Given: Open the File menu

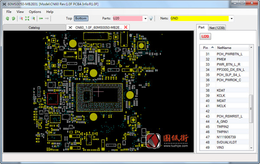Looking at the screenshot, I should click(9, 12).
